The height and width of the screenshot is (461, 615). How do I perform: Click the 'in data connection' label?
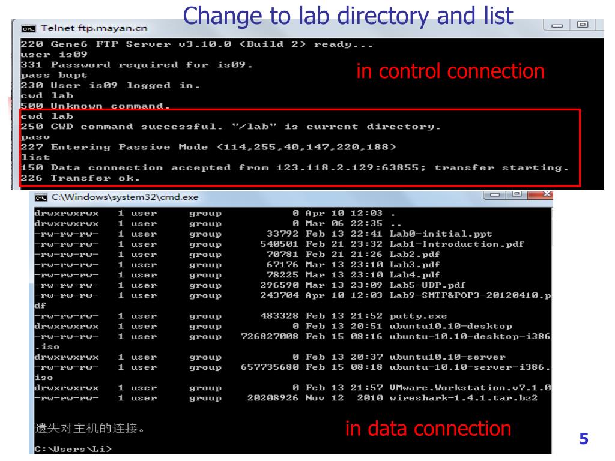tap(428, 429)
